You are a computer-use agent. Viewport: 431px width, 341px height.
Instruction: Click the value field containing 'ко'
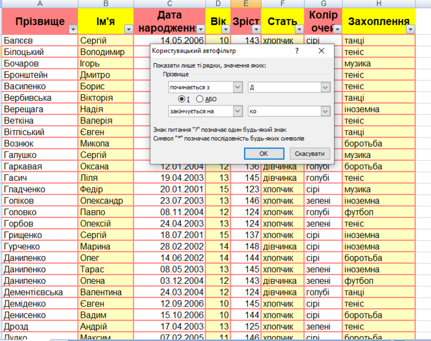(x=285, y=111)
